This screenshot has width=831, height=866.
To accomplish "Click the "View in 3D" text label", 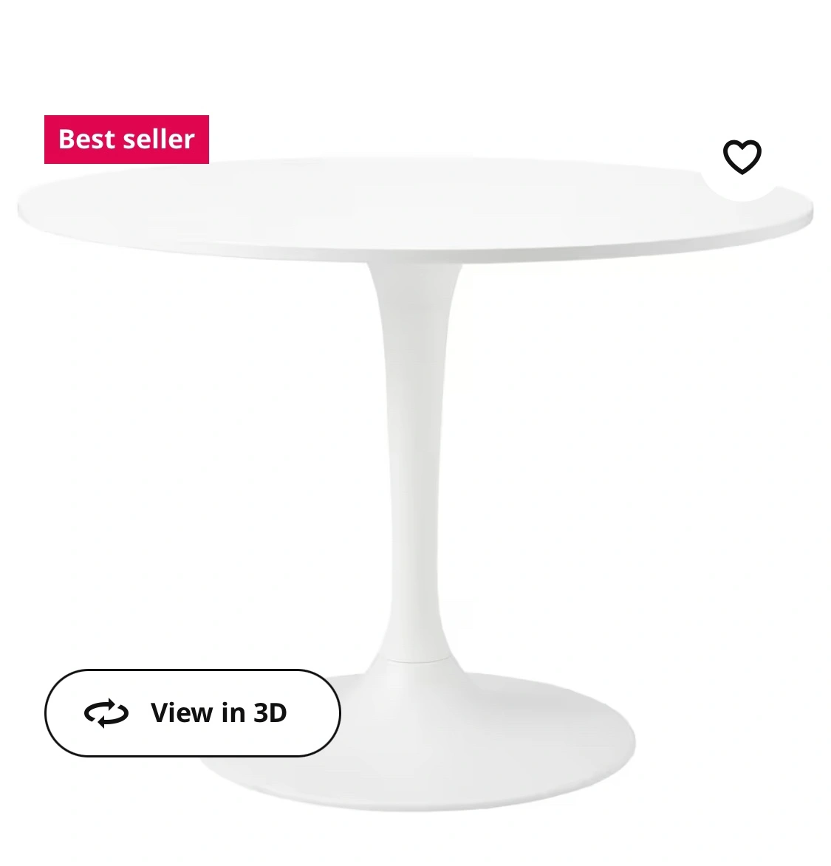I will tap(219, 713).
